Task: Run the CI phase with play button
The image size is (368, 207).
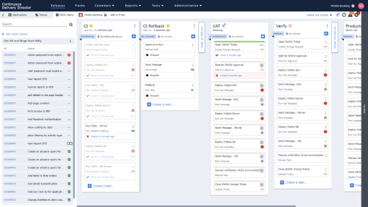Action: pyautogui.click(x=134, y=37)
